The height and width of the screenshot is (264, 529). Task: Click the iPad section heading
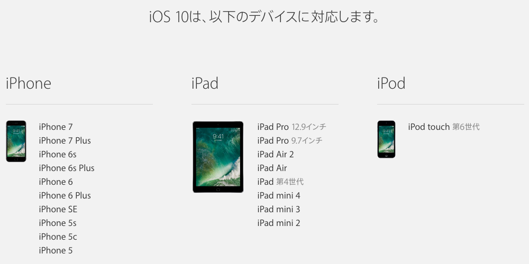205,83
